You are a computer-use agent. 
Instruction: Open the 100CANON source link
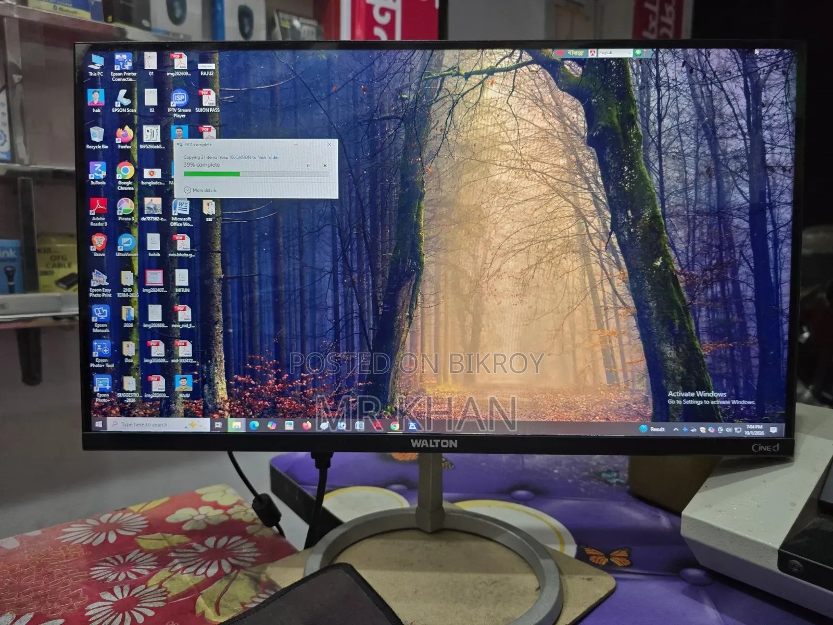(x=240, y=157)
